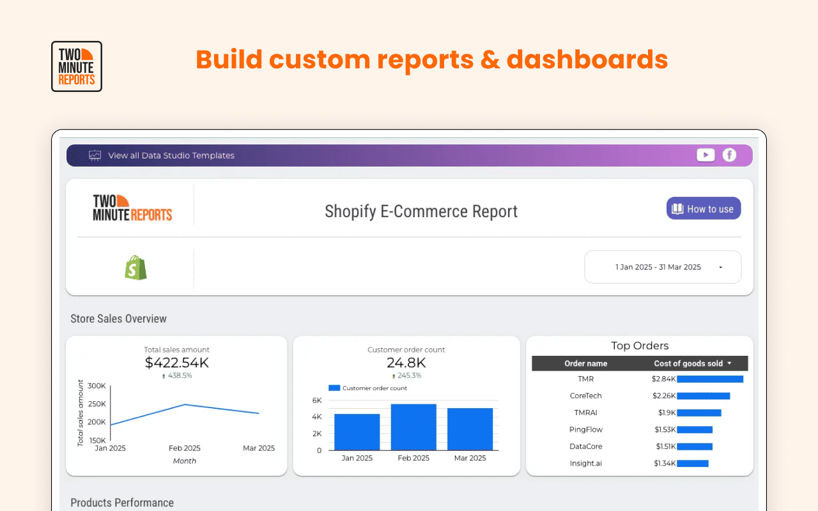Open the Facebook icon in purple banner
Screen dimensions: 818x511
(x=729, y=155)
